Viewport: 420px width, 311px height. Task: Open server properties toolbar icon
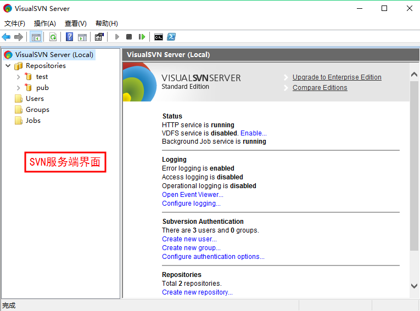99,37
